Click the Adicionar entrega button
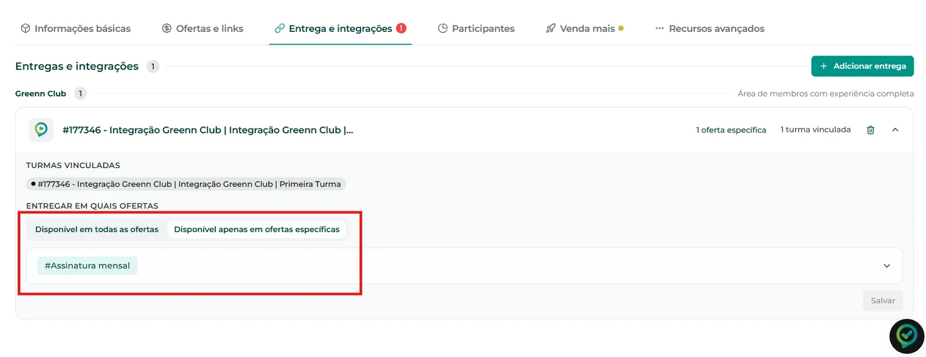This screenshot has width=926, height=357. (862, 66)
